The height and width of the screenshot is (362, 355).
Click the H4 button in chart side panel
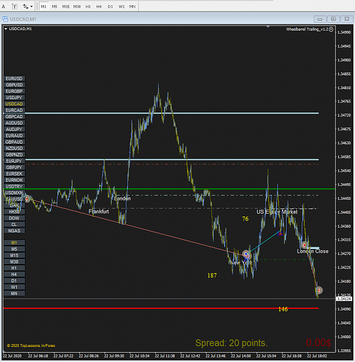point(14,275)
